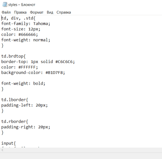This screenshot has width=162, height=159.
Task: Click on the color: #FFFFFF line
Action: 19,67
